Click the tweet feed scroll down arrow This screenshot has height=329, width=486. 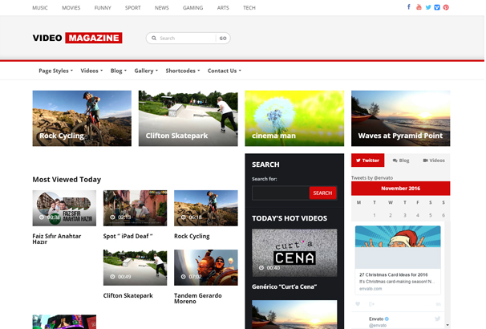[x=448, y=325]
